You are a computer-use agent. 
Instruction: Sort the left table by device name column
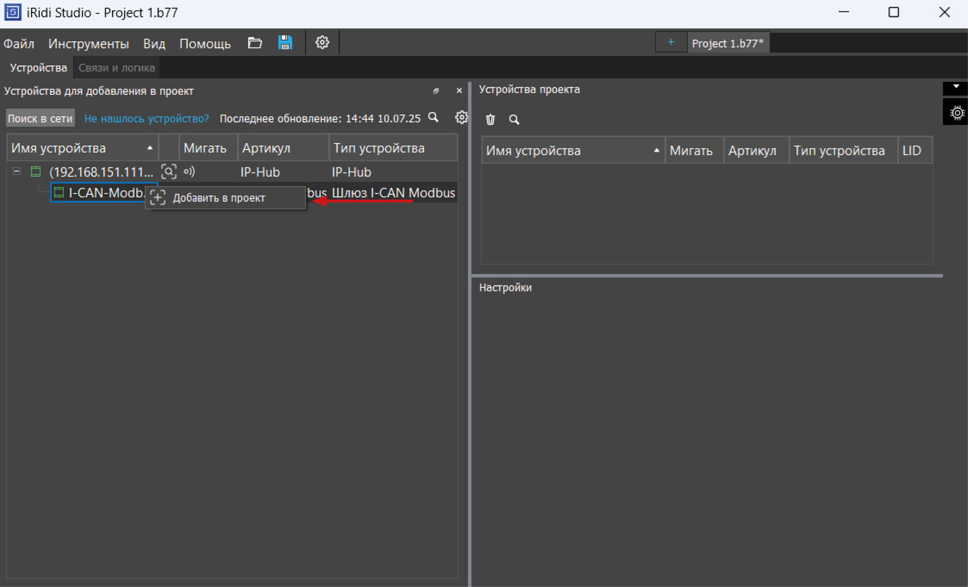82,148
